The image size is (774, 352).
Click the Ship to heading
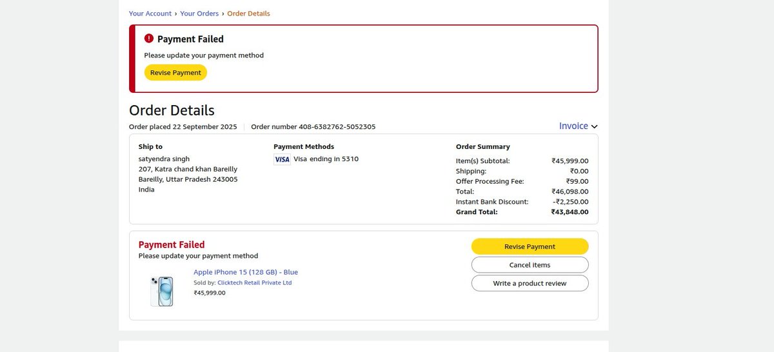tap(150, 146)
